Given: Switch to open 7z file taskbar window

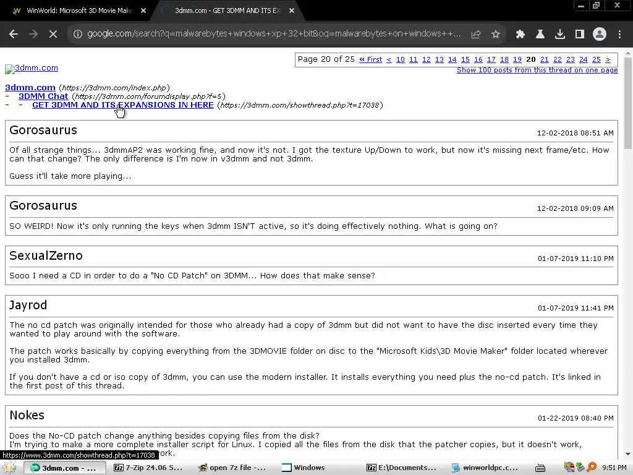Looking at the screenshot, I should pyautogui.click(x=232, y=468).
